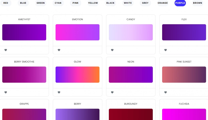This screenshot has width=208, height=120.
Task: Choose the Orange filter pill
Action: (163, 3)
